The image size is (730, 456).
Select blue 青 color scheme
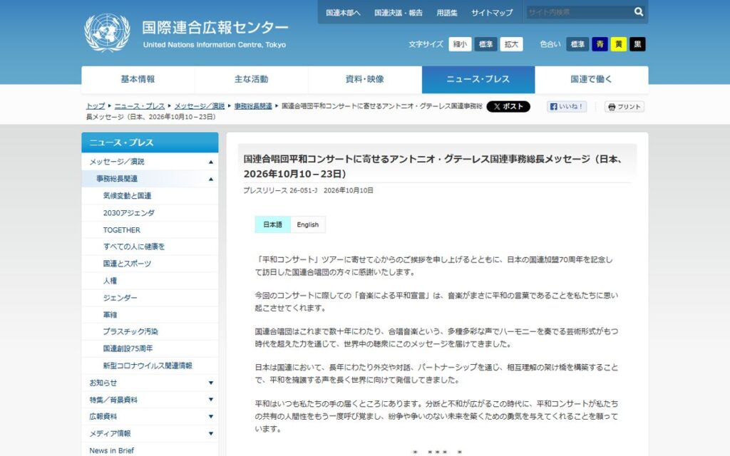[600, 44]
